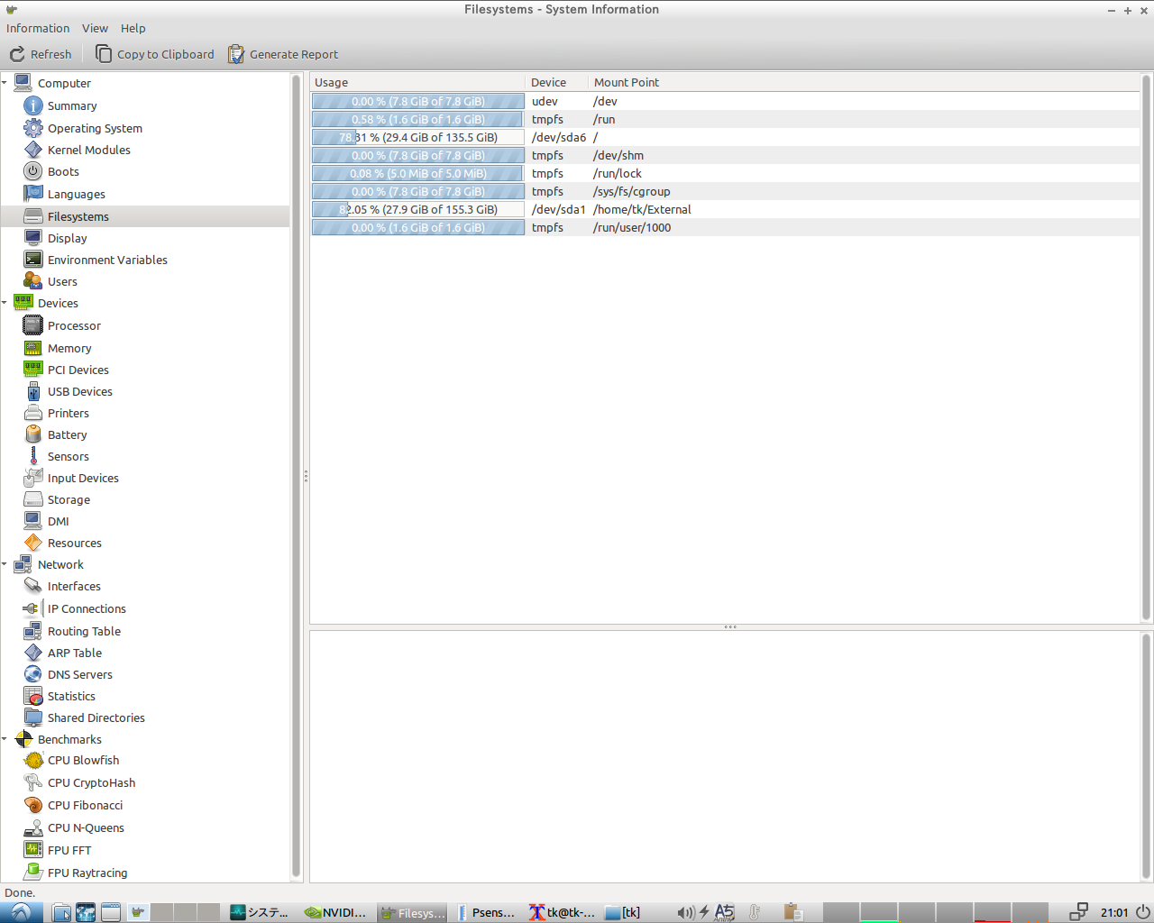Open the DNS Servers globe icon

point(33,674)
